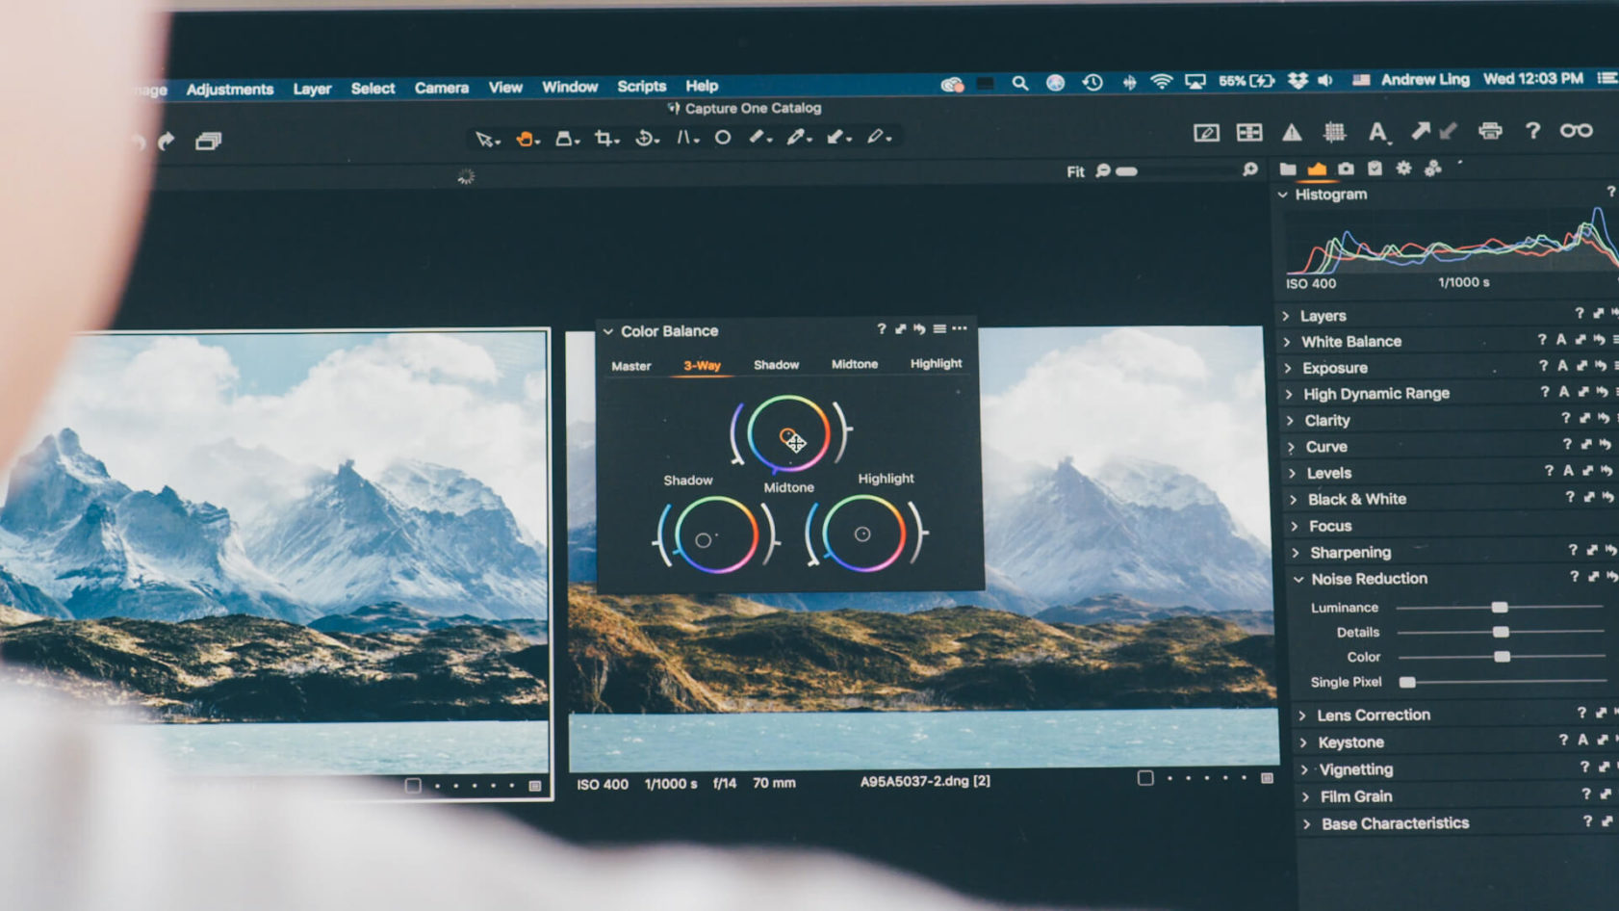Click the Print icon in the toolbar
Viewport: 1619px width, 911px height.
[1491, 131]
